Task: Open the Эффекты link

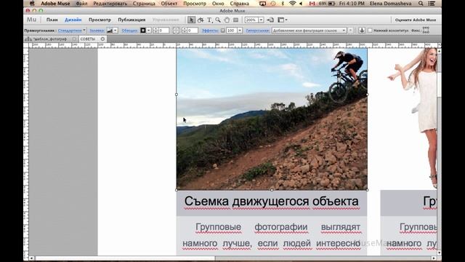Action: click(x=210, y=31)
